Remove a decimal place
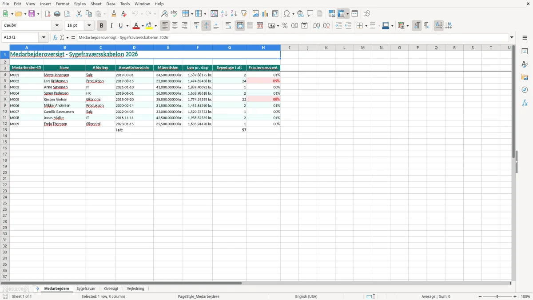The width and height of the screenshot is (533, 300). [x=326, y=26]
